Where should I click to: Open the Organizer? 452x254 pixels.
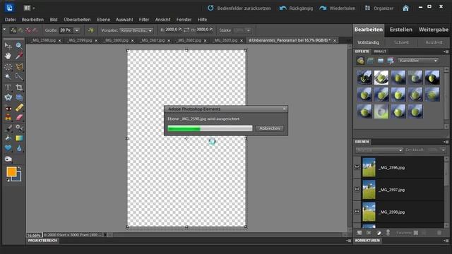pyautogui.click(x=379, y=8)
